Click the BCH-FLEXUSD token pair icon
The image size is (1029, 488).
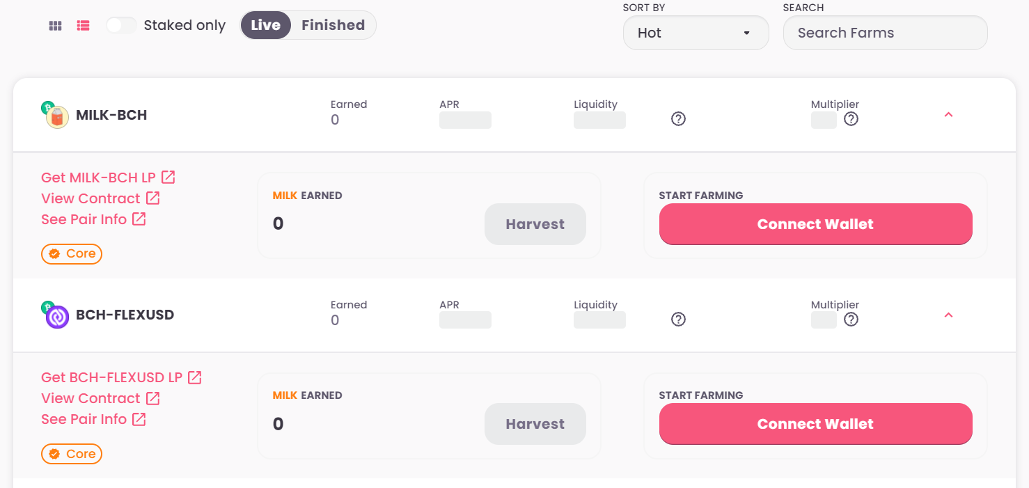[56, 315]
